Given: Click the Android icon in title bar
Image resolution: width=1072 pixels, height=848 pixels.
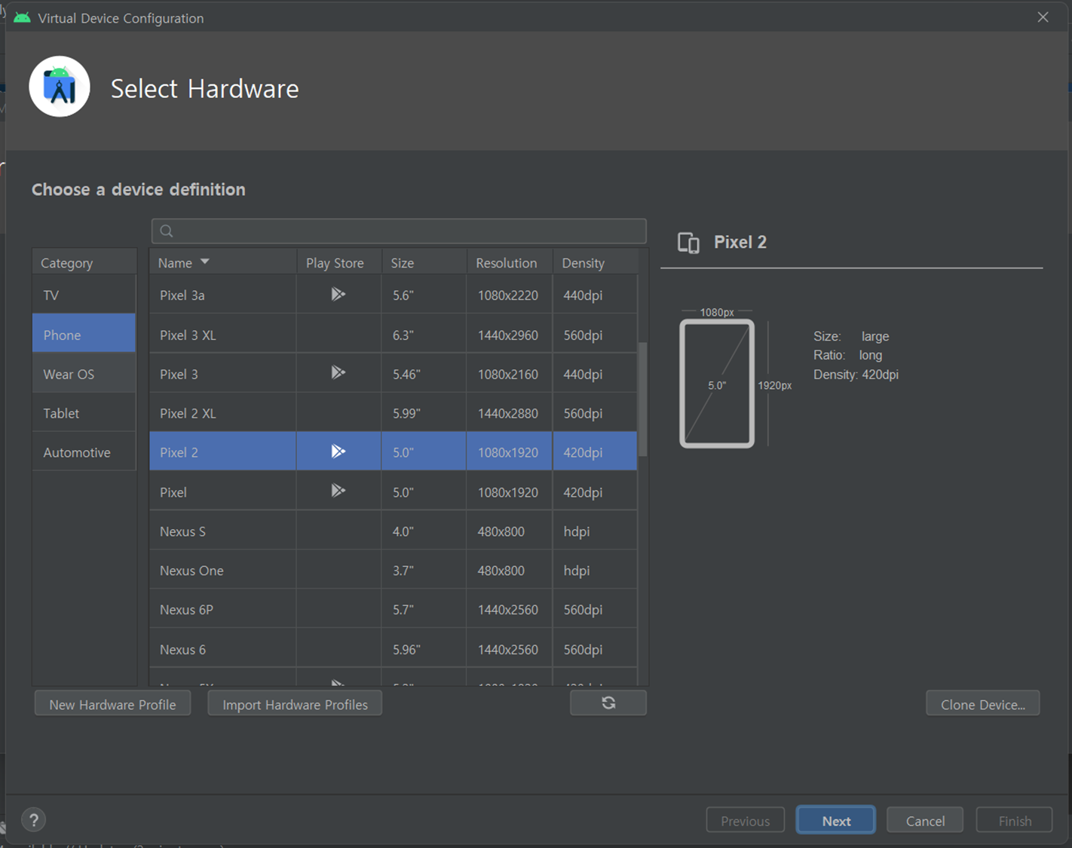Looking at the screenshot, I should (23, 17).
